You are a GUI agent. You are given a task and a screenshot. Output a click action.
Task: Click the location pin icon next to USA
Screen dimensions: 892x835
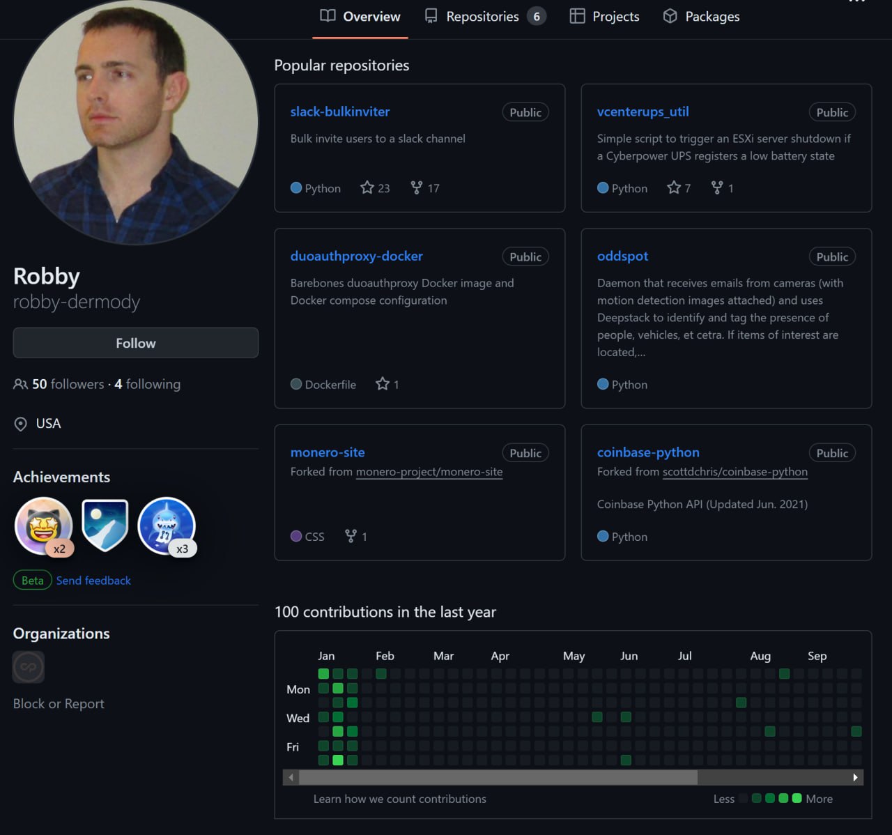pyautogui.click(x=21, y=424)
